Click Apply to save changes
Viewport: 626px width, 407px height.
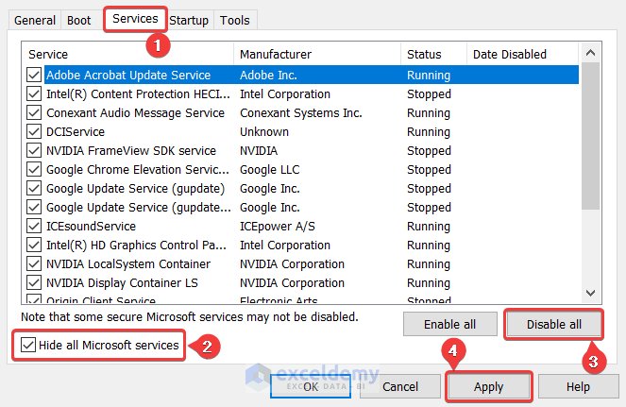click(x=489, y=386)
